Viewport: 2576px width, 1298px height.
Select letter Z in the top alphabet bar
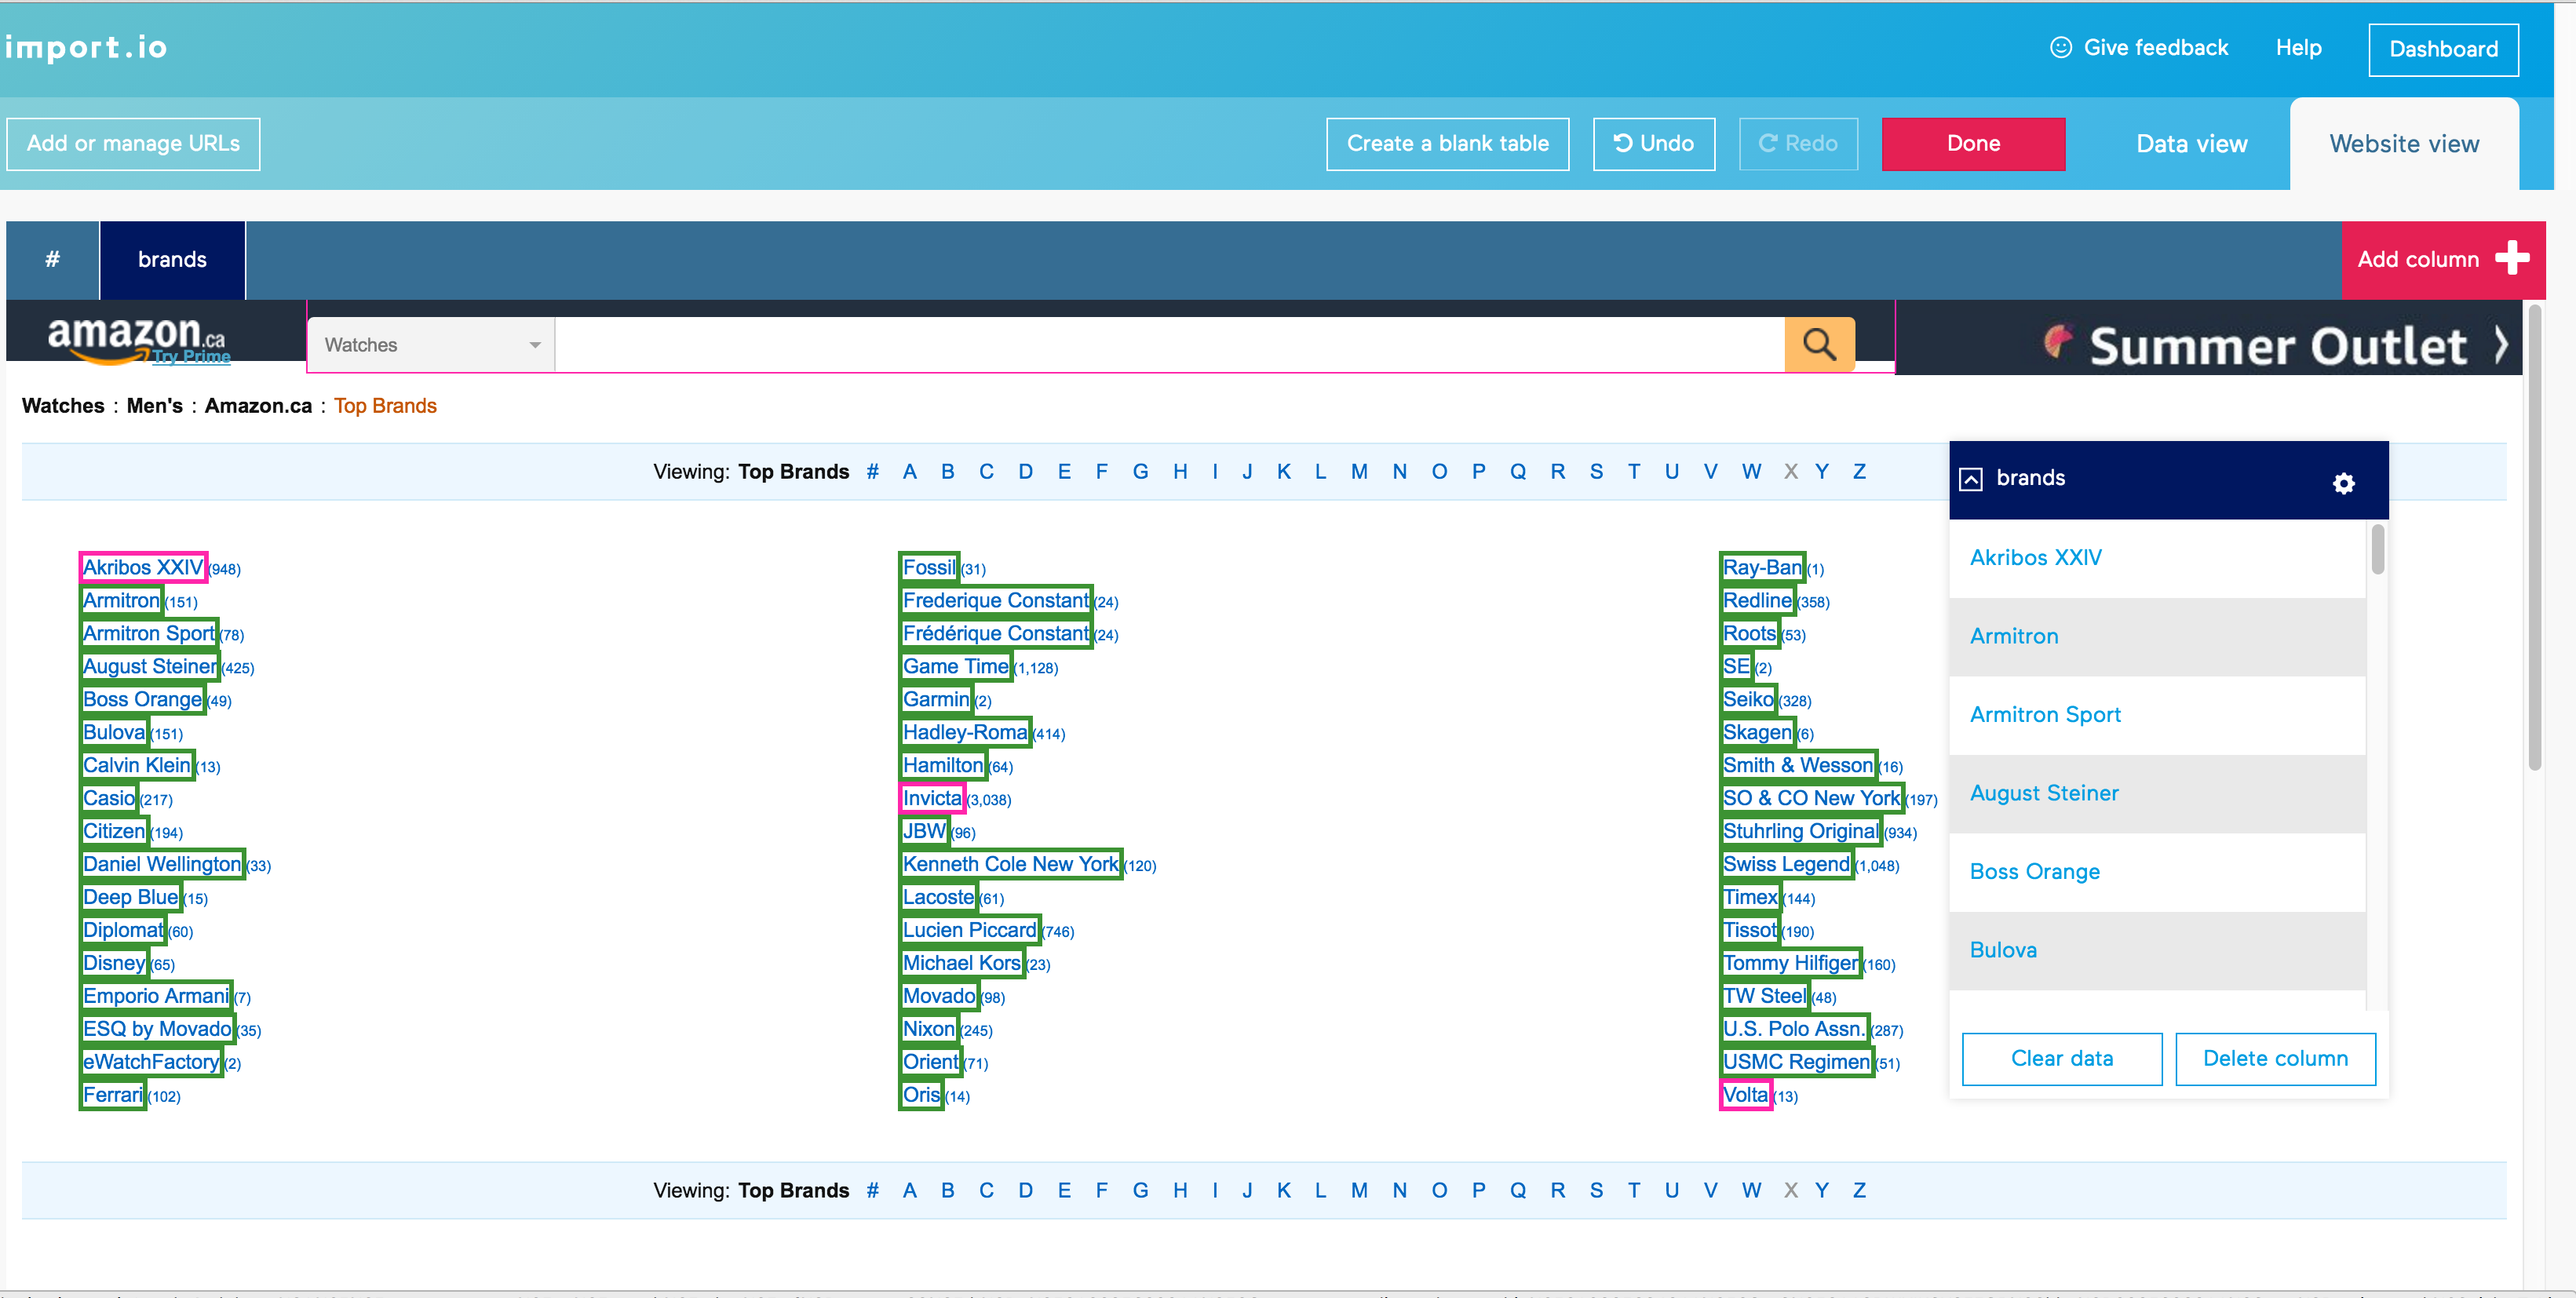point(1859,472)
